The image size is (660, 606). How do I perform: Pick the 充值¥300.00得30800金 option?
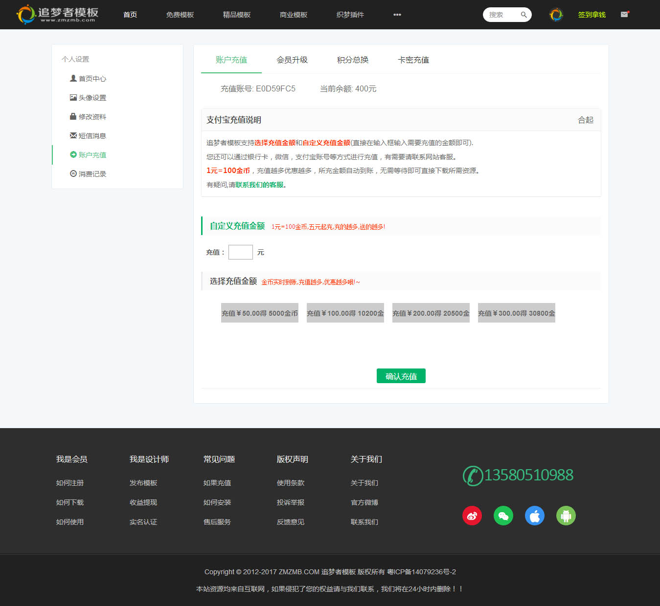coord(516,313)
